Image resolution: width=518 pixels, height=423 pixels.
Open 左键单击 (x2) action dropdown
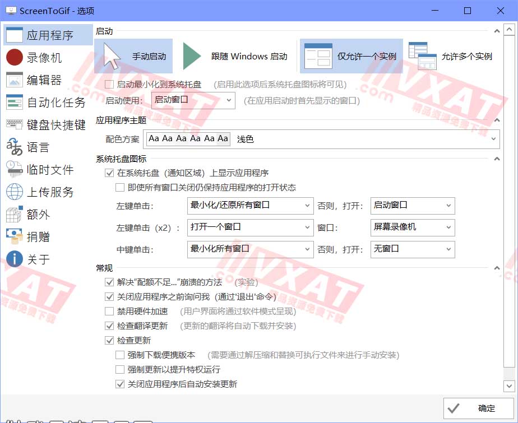[250, 227]
